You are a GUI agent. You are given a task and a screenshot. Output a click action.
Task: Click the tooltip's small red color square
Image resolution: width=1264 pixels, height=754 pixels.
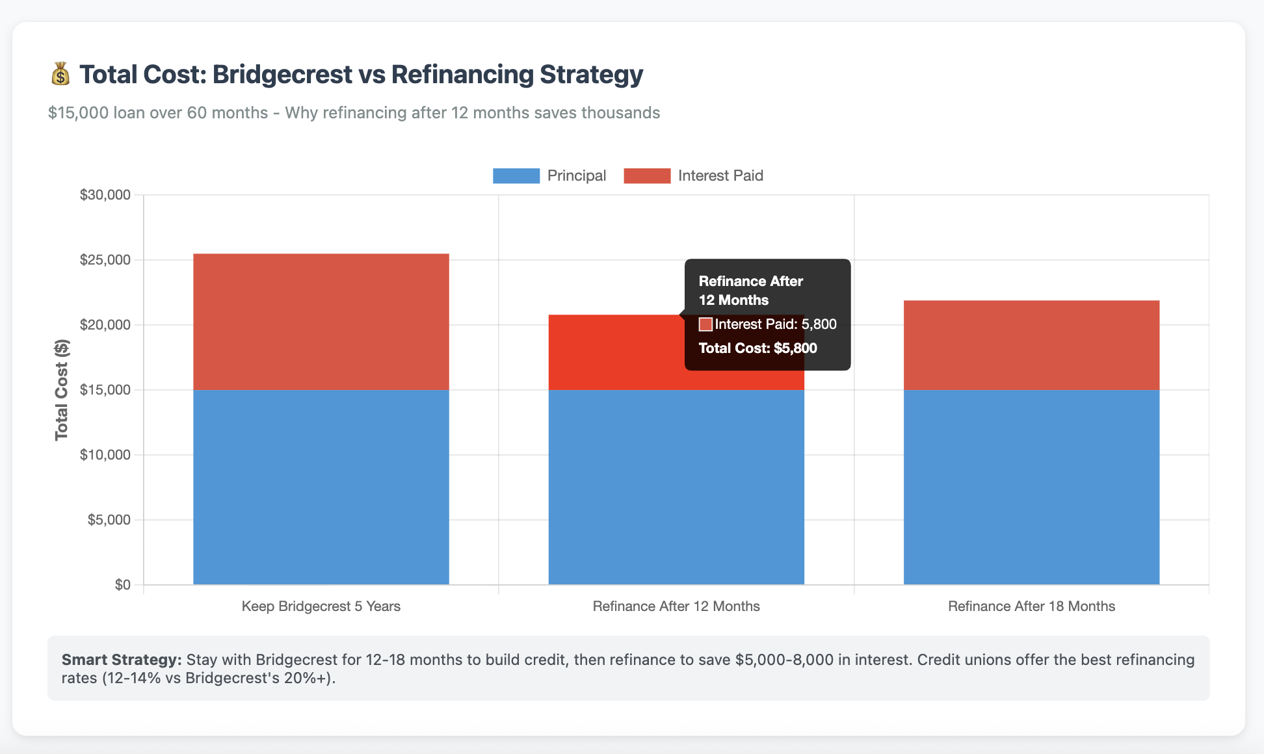coord(705,324)
